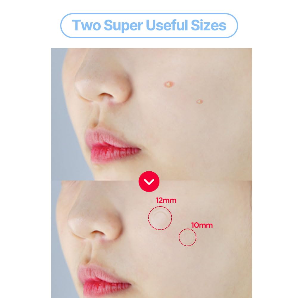
Task: Click the smaller blemish on upper cheek
Action: point(199,102)
